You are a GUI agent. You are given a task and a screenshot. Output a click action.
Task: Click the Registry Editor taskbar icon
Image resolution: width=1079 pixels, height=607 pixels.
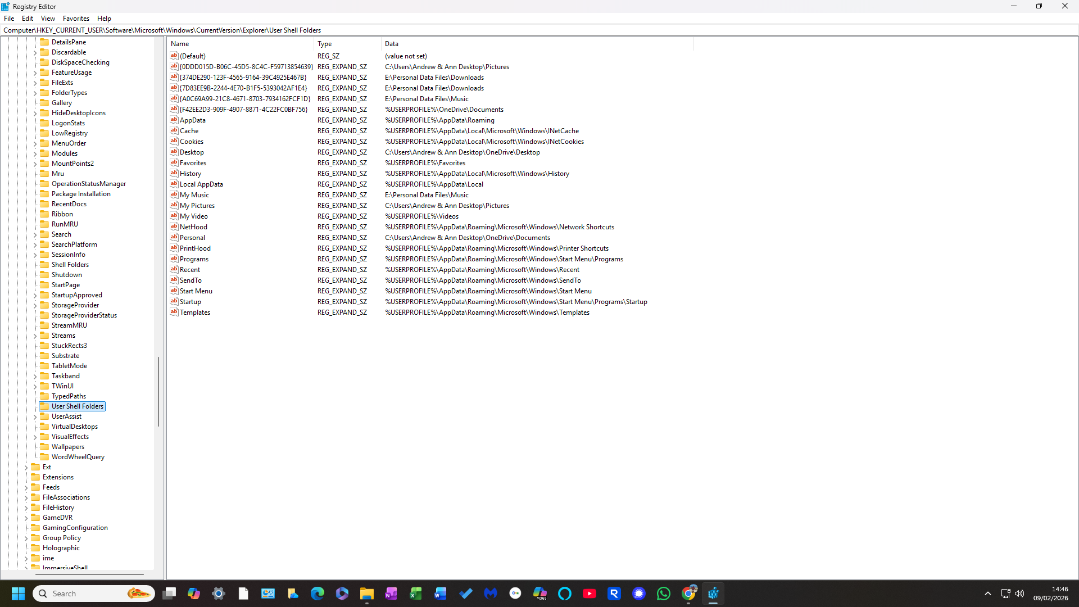tap(713, 594)
